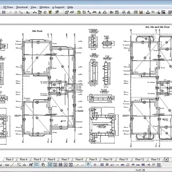Image resolution: width=172 pixels, height=172 pixels.
Task: Switch to the Floor 7 tab
Action: click(65, 160)
